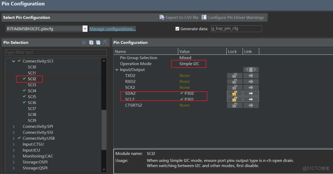333x174 pixels.
Task: Click Export to CSV file icon
Action: [x=162, y=17]
